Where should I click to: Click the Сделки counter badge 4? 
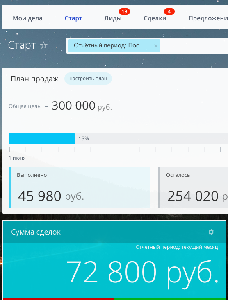tap(169, 11)
